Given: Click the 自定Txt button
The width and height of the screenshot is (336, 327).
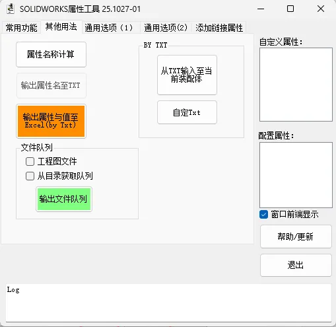Looking at the screenshot, I should (x=187, y=112).
